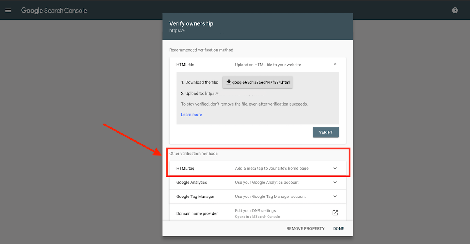The height and width of the screenshot is (244, 470).
Task: Click the DONE button
Action: click(338, 228)
